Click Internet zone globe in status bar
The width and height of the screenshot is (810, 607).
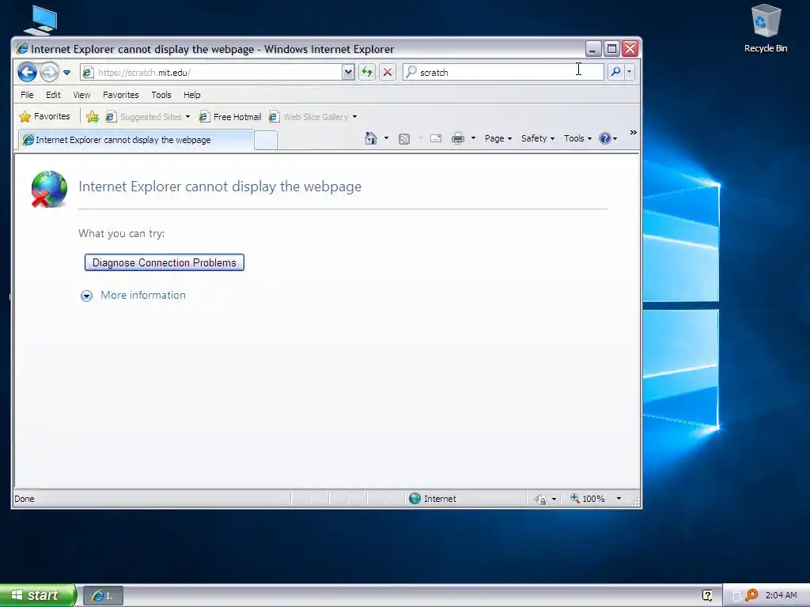[414, 499]
